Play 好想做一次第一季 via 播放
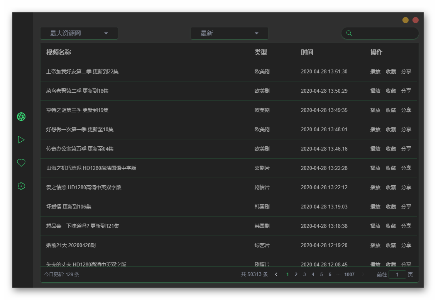 [375, 129]
